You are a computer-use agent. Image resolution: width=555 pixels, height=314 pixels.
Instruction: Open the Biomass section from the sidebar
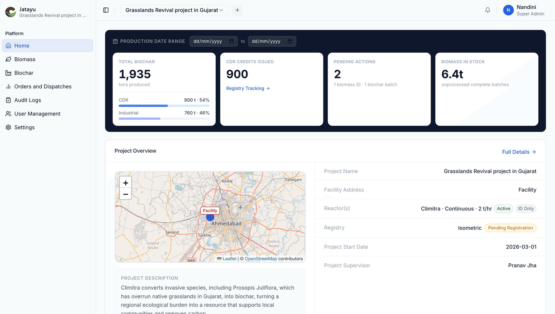[25, 59]
